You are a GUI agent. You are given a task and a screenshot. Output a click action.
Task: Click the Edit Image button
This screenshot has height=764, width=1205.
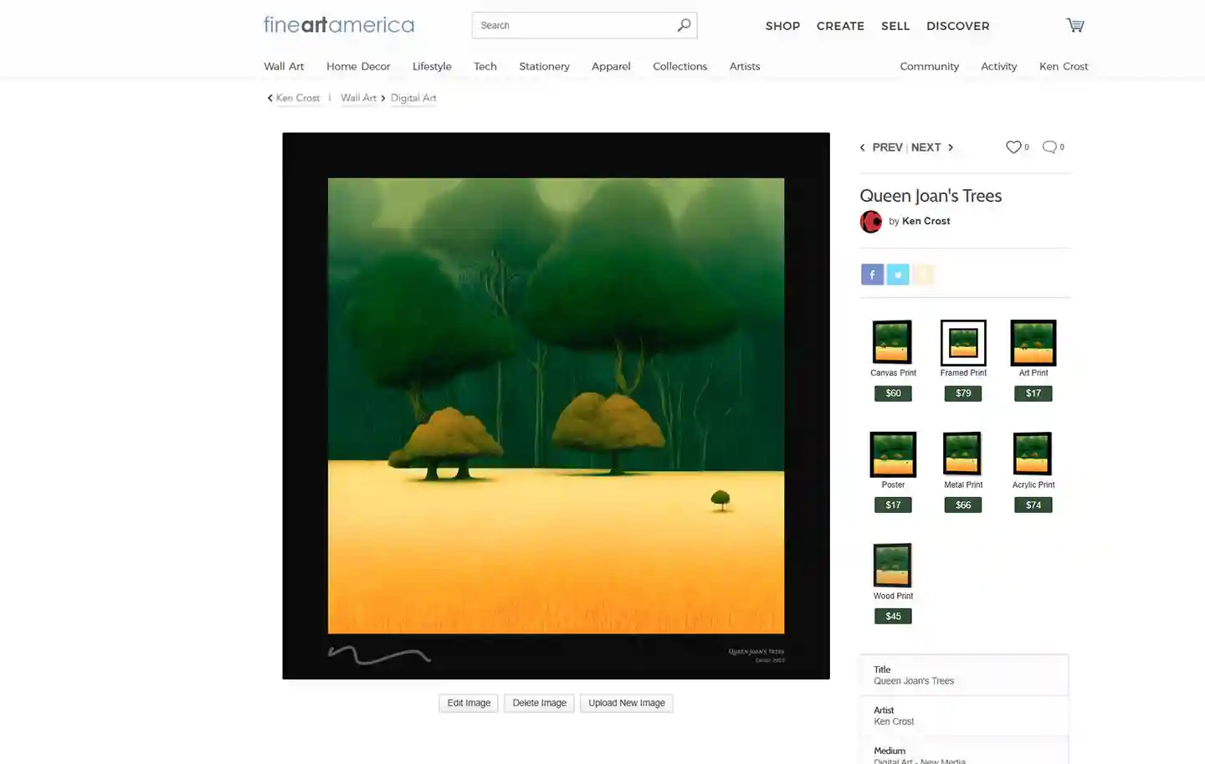click(469, 703)
